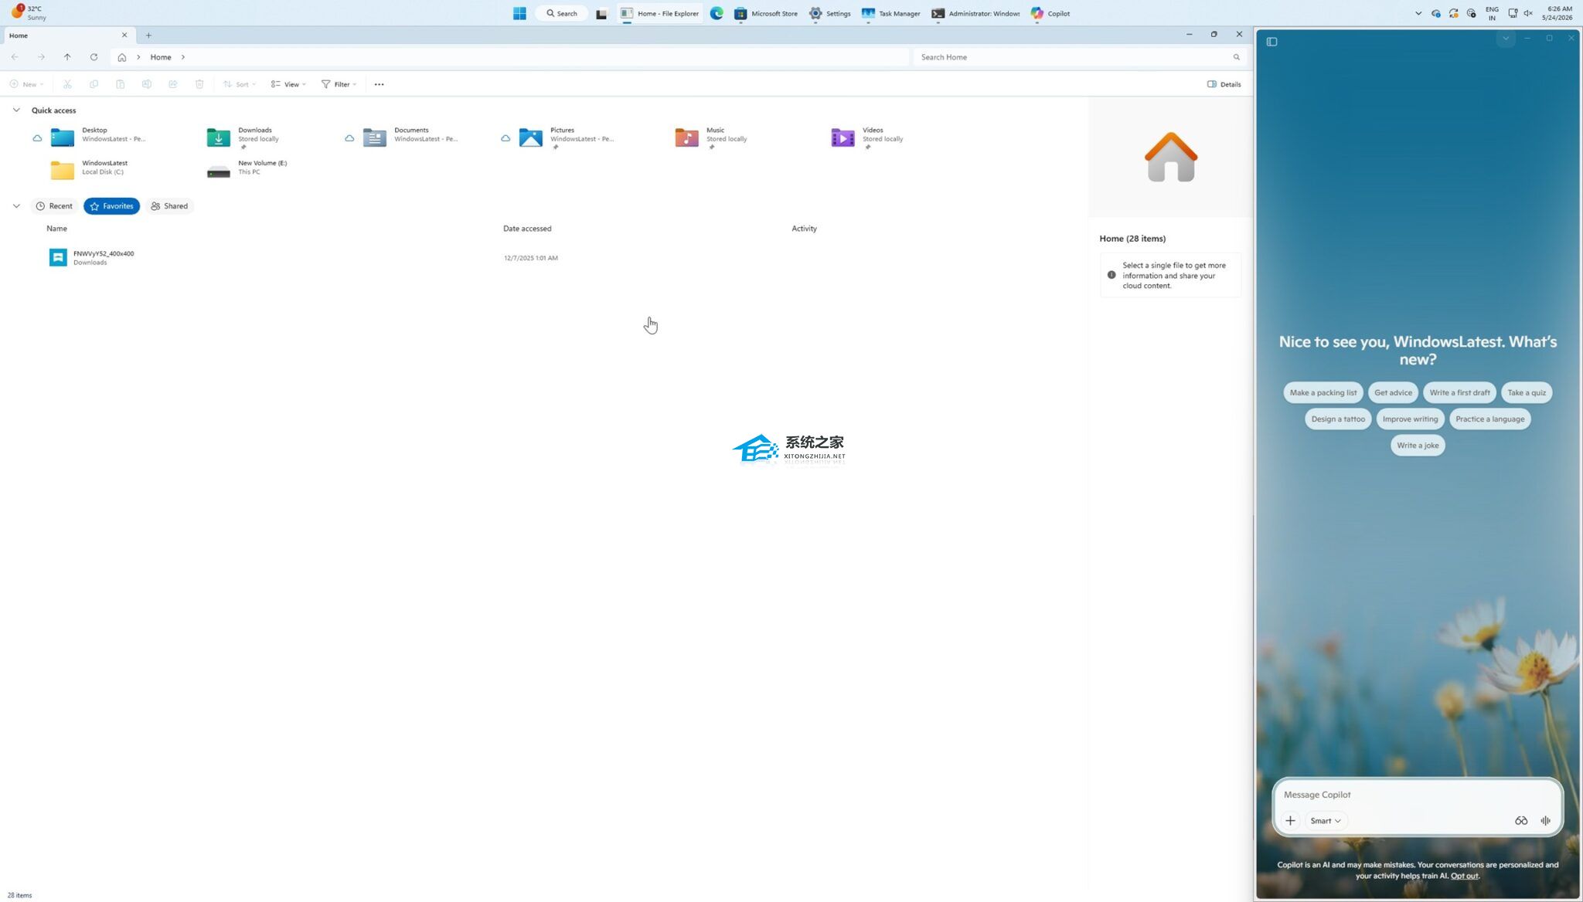1583x902 pixels.
Task: Refresh the File Explorer Home view
Action: coord(94,57)
